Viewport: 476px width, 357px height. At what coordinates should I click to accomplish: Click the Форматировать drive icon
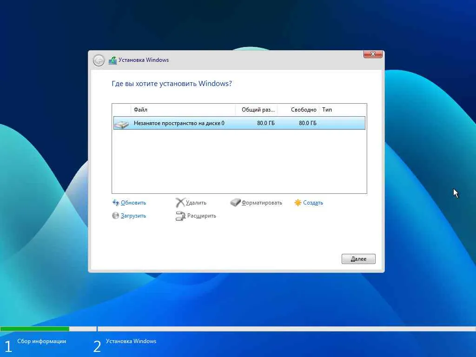(235, 202)
